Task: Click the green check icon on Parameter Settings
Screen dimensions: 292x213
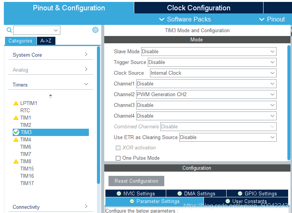Action: [x=132, y=202]
